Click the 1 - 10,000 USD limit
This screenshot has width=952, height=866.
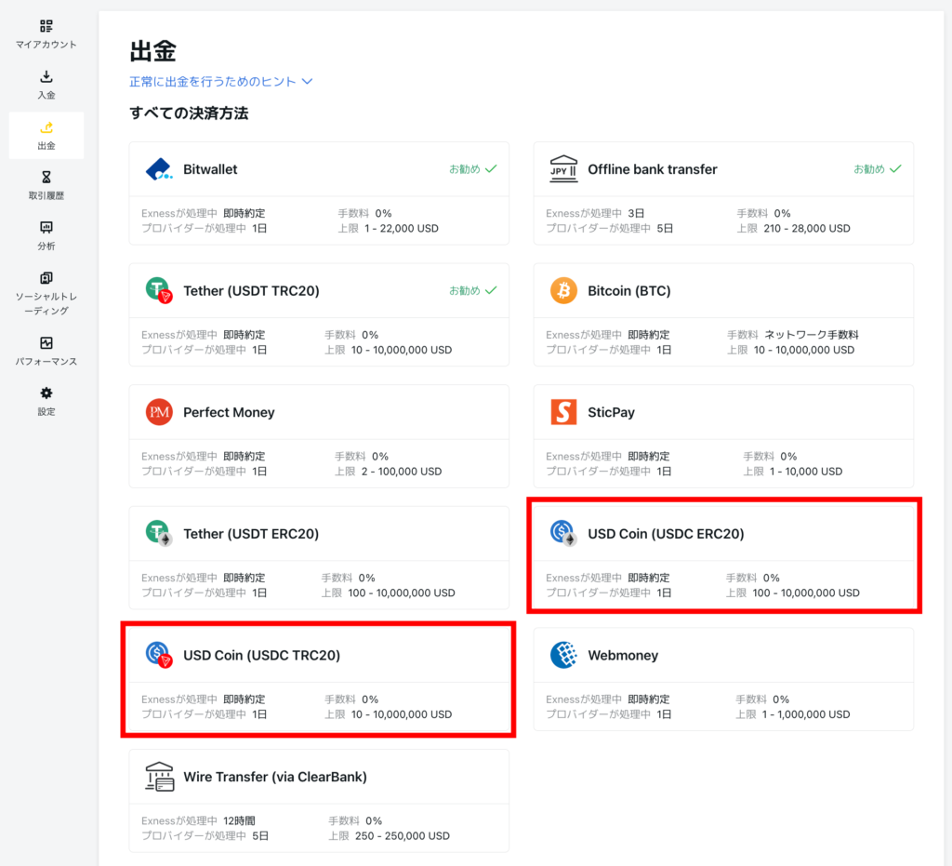(806, 472)
